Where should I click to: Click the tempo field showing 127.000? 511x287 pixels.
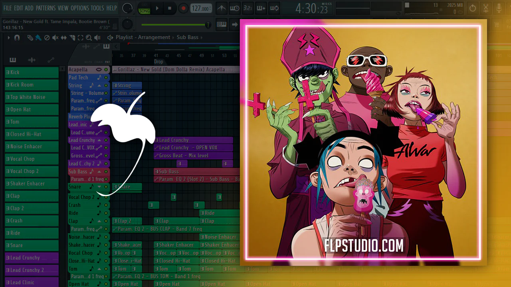[x=201, y=8]
